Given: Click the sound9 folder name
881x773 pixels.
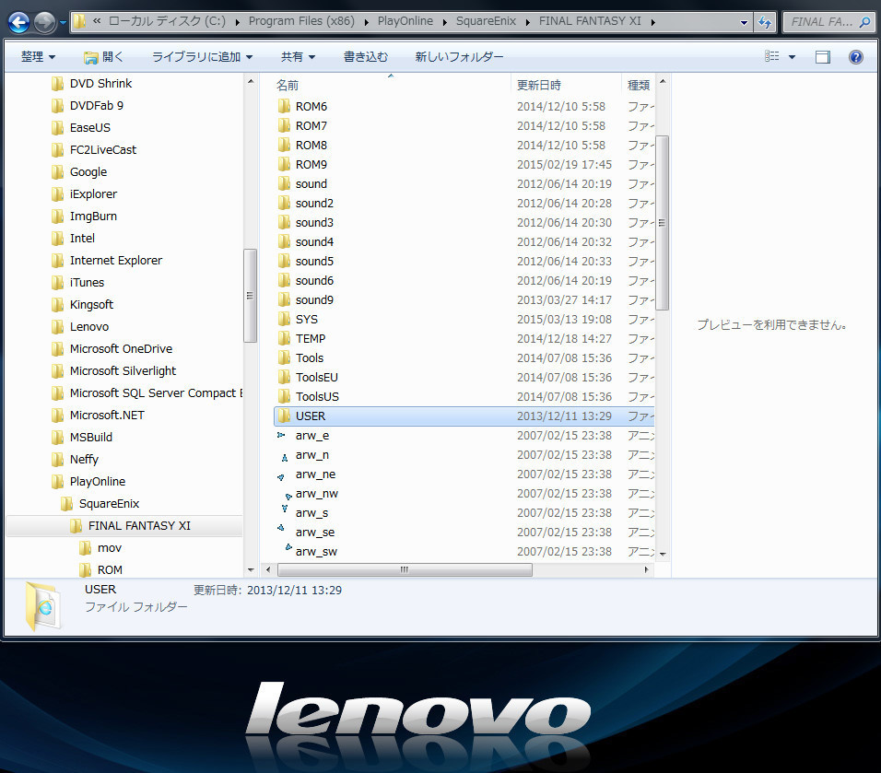Looking at the screenshot, I should pos(314,300).
